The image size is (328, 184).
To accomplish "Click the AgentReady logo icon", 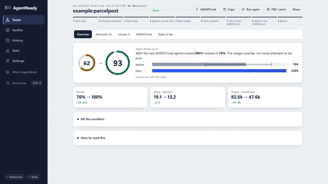I will tap(8, 8).
